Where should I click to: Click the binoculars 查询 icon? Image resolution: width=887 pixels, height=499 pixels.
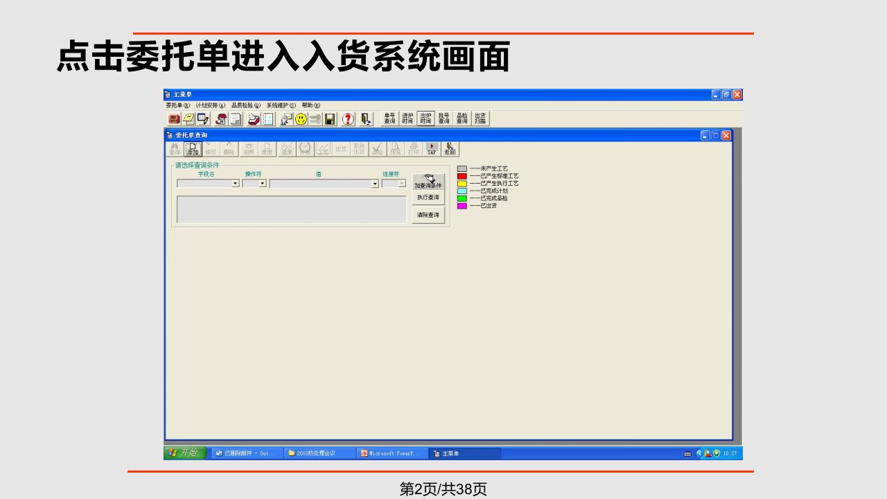pos(175,149)
